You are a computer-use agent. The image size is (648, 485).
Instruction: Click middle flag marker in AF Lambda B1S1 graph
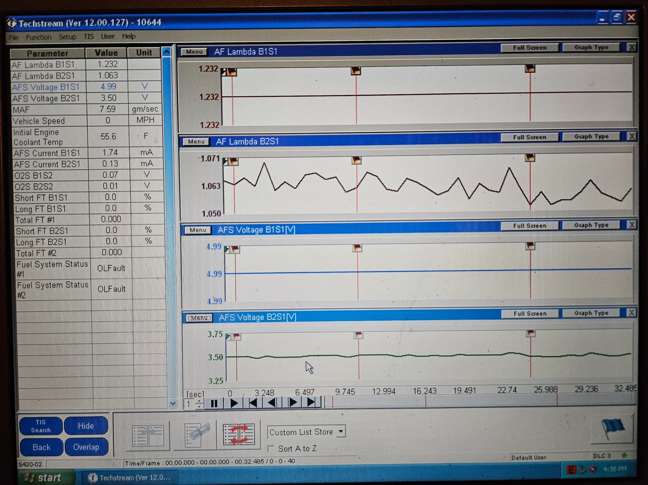click(356, 70)
